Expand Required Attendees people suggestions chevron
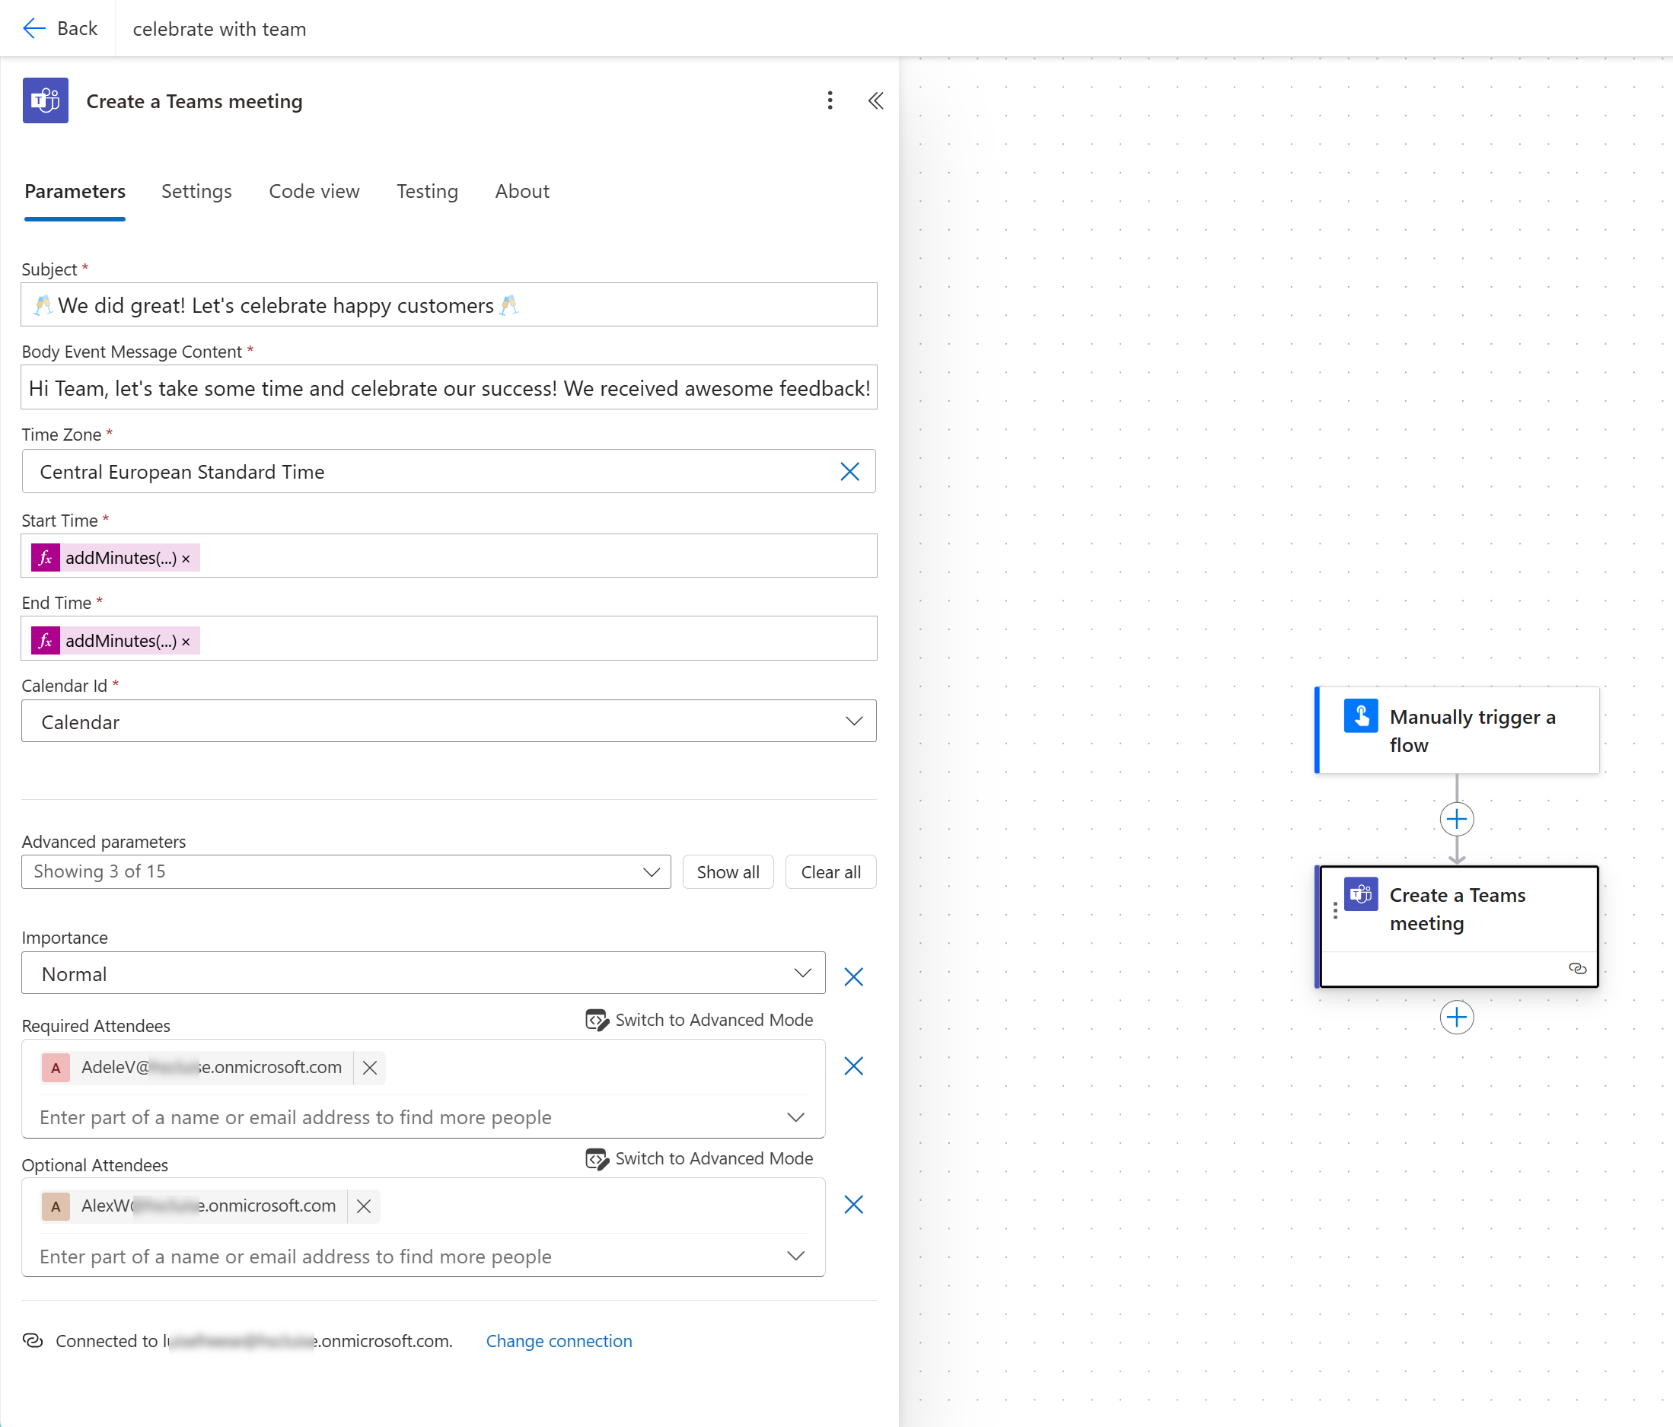This screenshot has width=1673, height=1427. [x=795, y=1117]
